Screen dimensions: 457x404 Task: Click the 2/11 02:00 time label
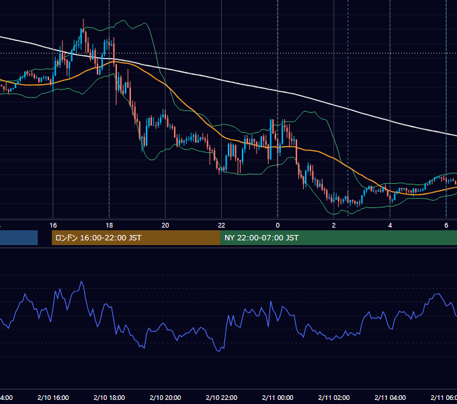(x=334, y=397)
